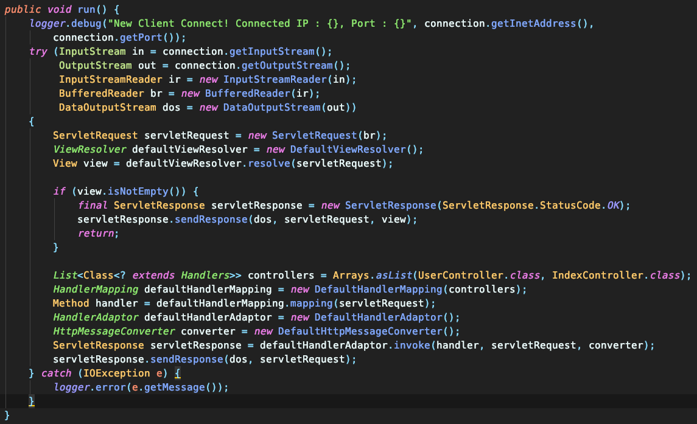Click the 'getInetAddress' method call
The width and height of the screenshot is (697, 424).
tap(533, 24)
